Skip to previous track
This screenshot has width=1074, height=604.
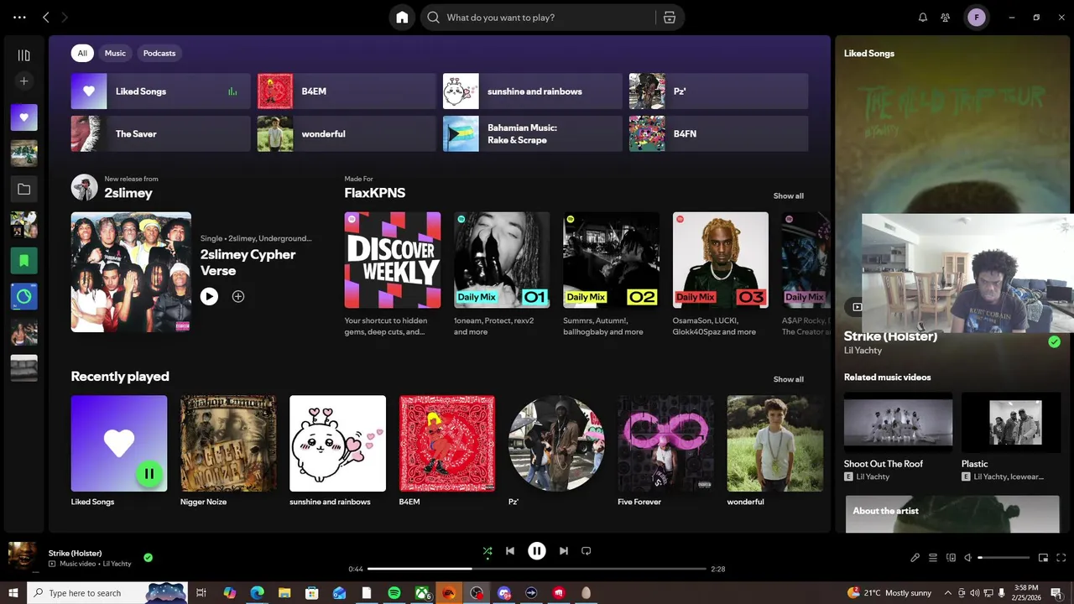(x=510, y=551)
